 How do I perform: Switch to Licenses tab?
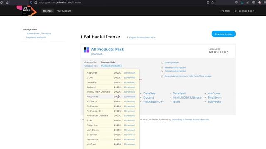coord(48,11)
